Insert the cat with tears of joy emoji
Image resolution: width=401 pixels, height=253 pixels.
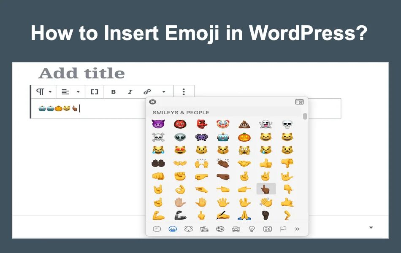click(158, 150)
